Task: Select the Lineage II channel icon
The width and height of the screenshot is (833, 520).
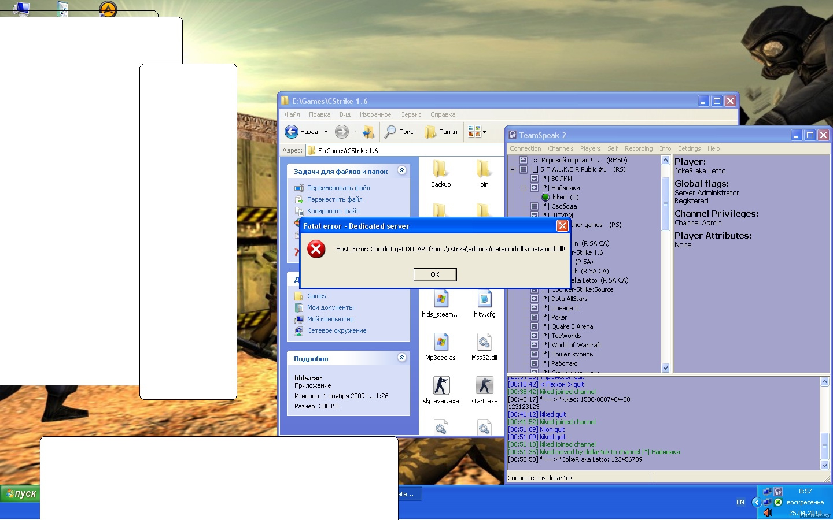Action: [535, 308]
